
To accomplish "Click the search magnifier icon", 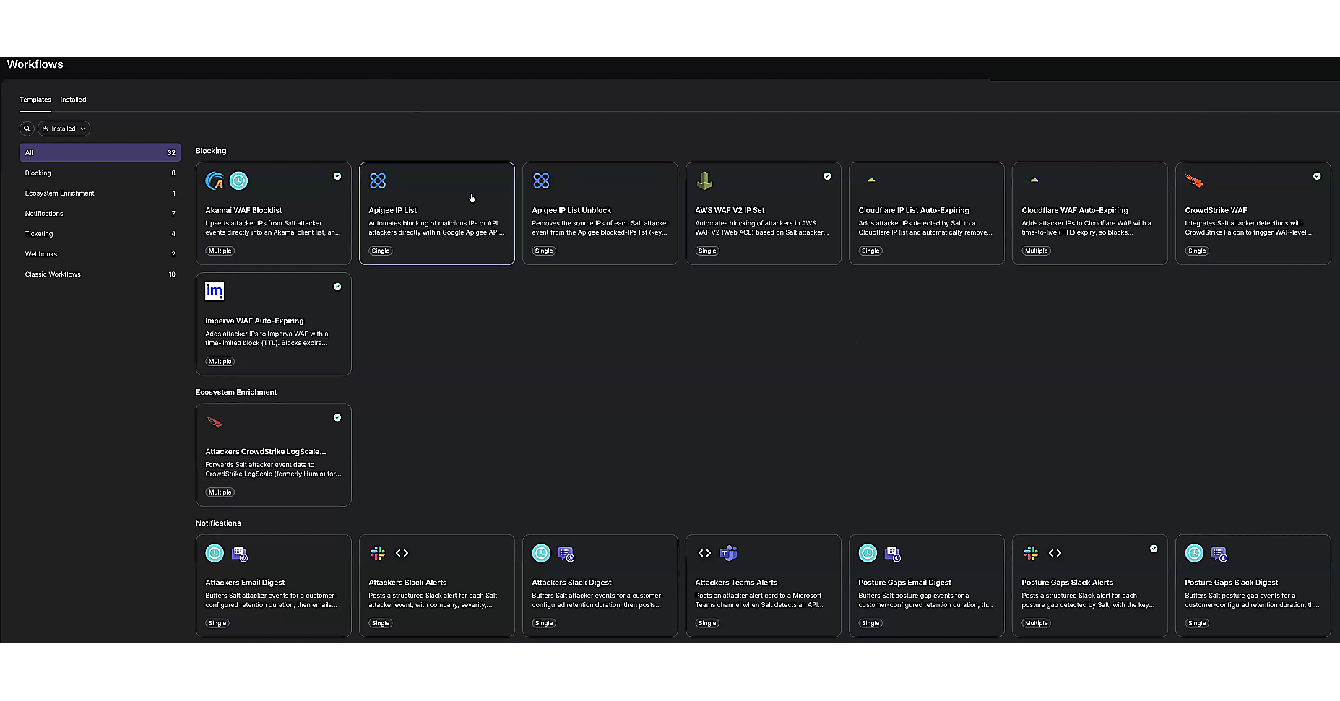I will (27, 129).
